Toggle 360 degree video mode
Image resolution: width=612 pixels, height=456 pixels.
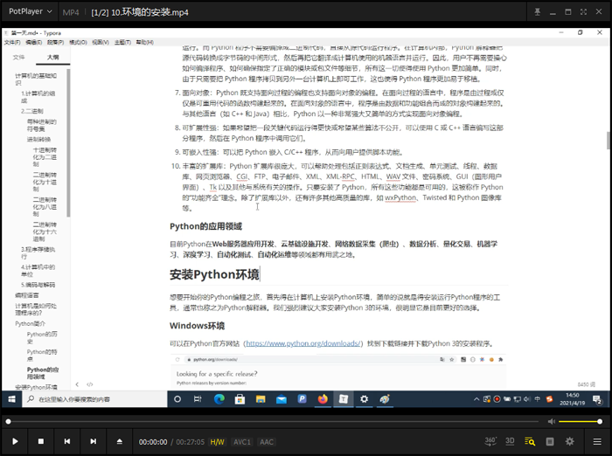[490, 441]
